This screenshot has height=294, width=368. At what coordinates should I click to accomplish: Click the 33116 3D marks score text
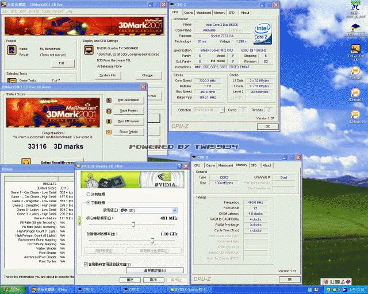56,146
